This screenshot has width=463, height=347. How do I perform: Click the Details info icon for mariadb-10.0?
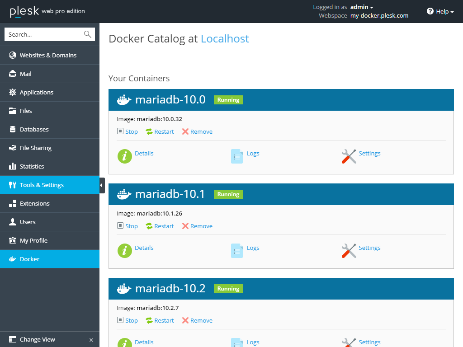tap(125, 156)
